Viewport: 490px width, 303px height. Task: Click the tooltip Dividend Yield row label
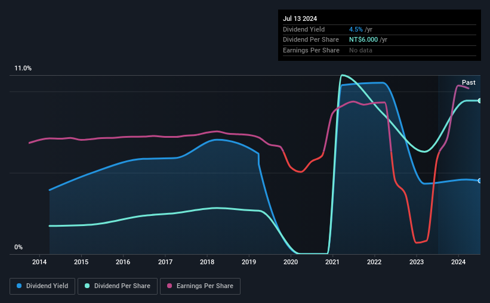304,29
